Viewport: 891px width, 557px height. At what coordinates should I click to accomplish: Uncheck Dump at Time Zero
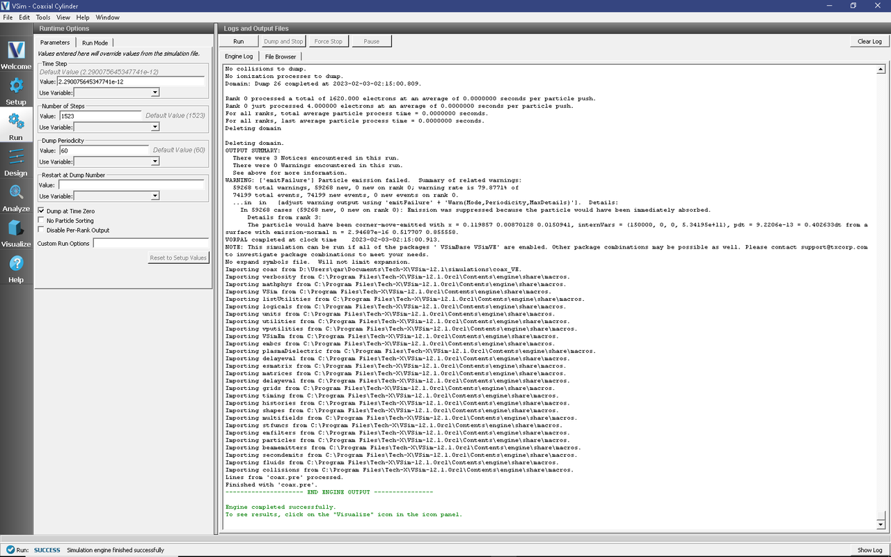[x=41, y=211]
